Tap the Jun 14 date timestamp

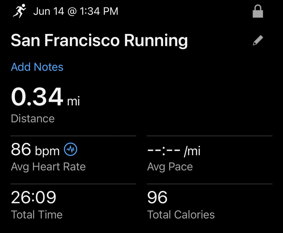click(x=76, y=11)
